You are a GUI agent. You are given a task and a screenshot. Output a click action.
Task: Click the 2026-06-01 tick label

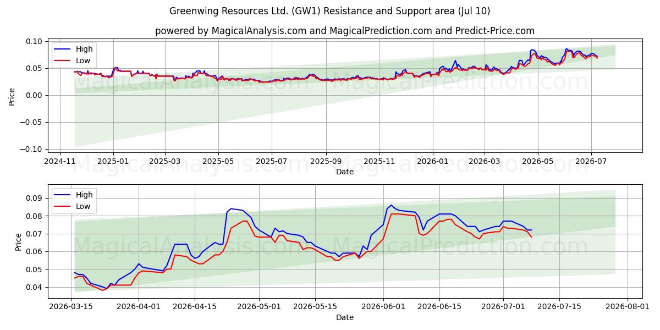pyautogui.click(x=383, y=307)
